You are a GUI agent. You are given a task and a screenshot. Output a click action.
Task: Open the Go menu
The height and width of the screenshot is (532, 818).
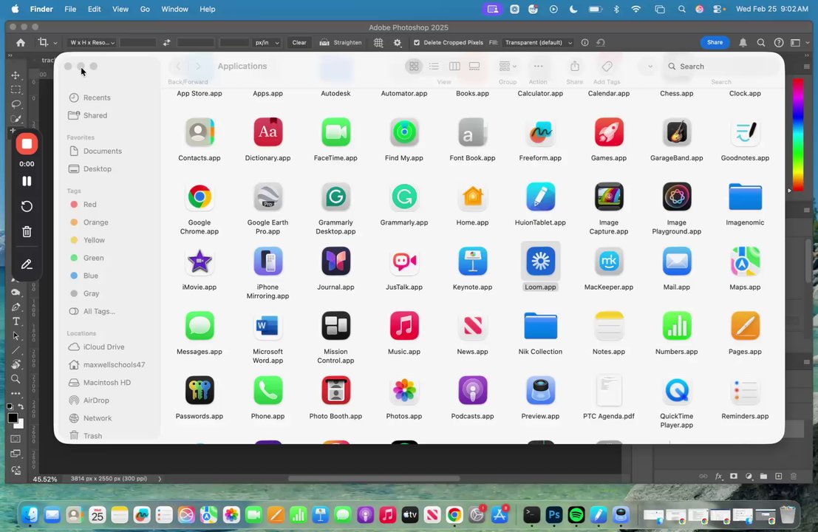tap(145, 9)
